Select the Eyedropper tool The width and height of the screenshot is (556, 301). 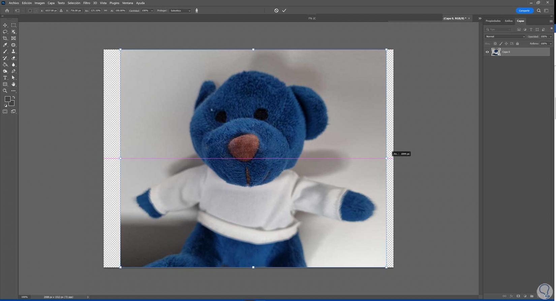[5, 45]
